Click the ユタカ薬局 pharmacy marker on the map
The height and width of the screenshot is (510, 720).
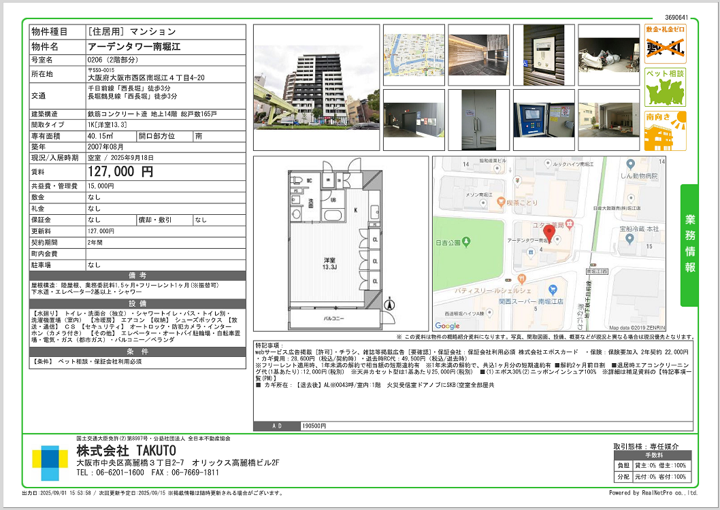(x=570, y=224)
